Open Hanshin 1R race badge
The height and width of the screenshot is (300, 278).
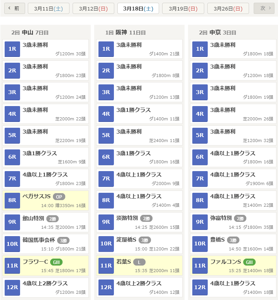coord(106,49)
